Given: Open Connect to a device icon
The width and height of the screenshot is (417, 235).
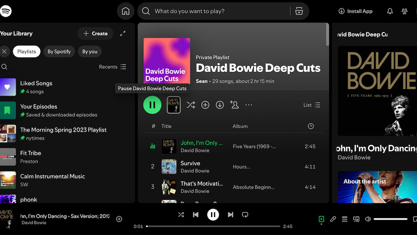Looking at the screenshot, I should tap(356, 219).
